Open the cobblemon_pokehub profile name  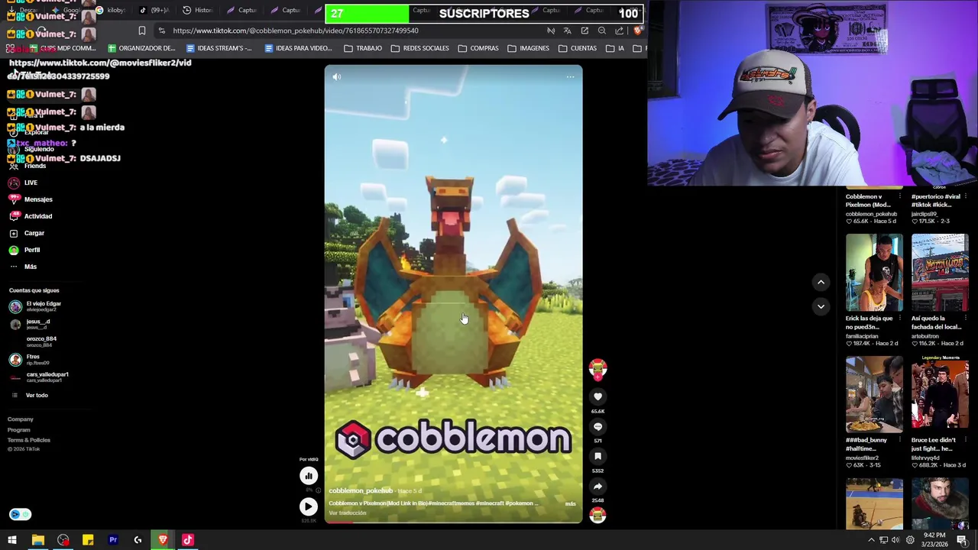coord(361,490)
